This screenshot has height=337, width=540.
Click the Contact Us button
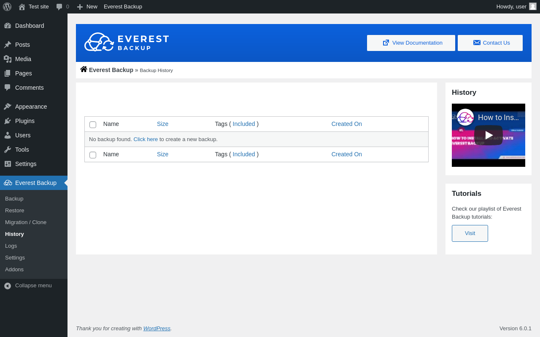point(490,43)
